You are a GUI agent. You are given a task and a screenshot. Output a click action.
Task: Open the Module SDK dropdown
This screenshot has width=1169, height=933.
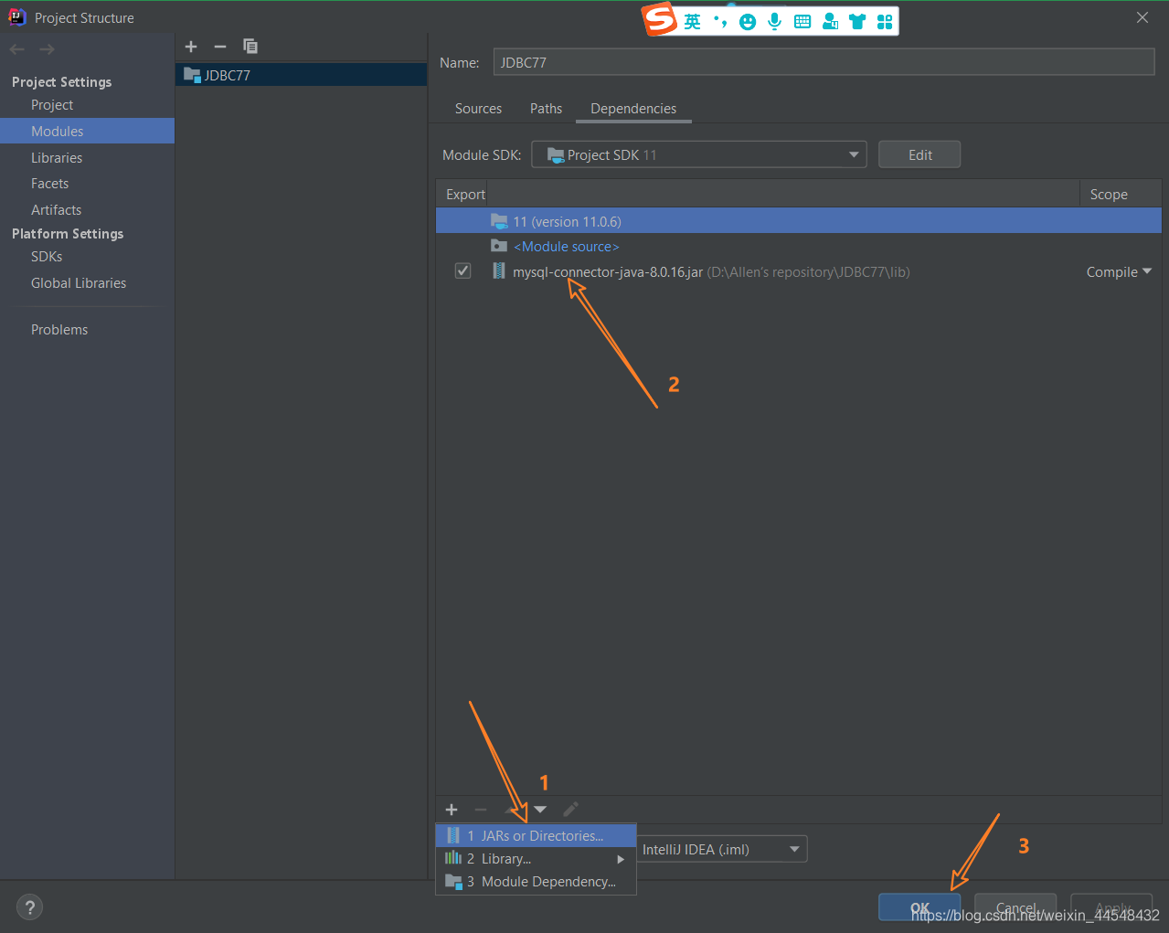click(x=699, y=154)
